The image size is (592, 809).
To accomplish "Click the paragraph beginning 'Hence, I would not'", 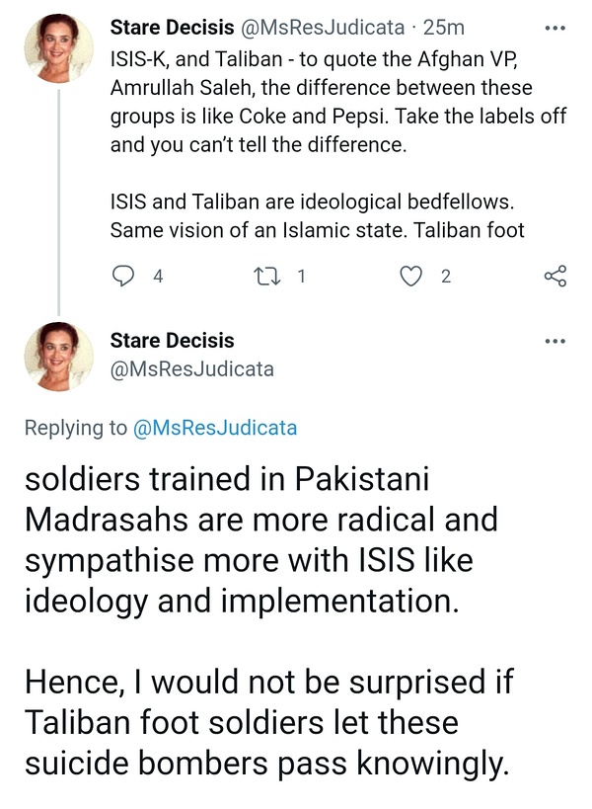I will tap(266, 722).
